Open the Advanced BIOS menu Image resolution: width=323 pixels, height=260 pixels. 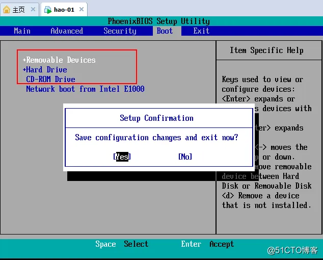[x=67, y=31]
